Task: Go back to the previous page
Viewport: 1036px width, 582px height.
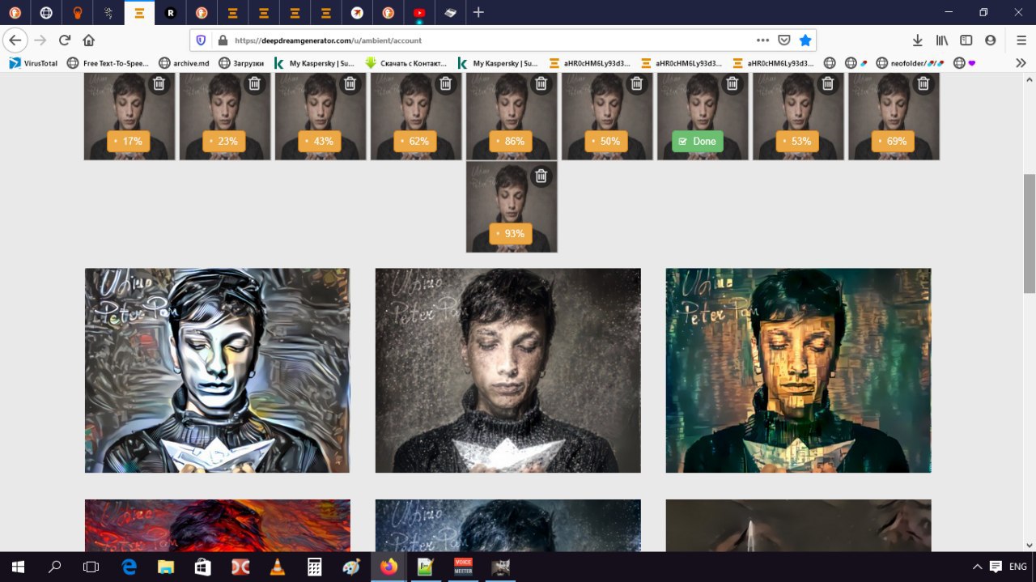Action: 15,40
